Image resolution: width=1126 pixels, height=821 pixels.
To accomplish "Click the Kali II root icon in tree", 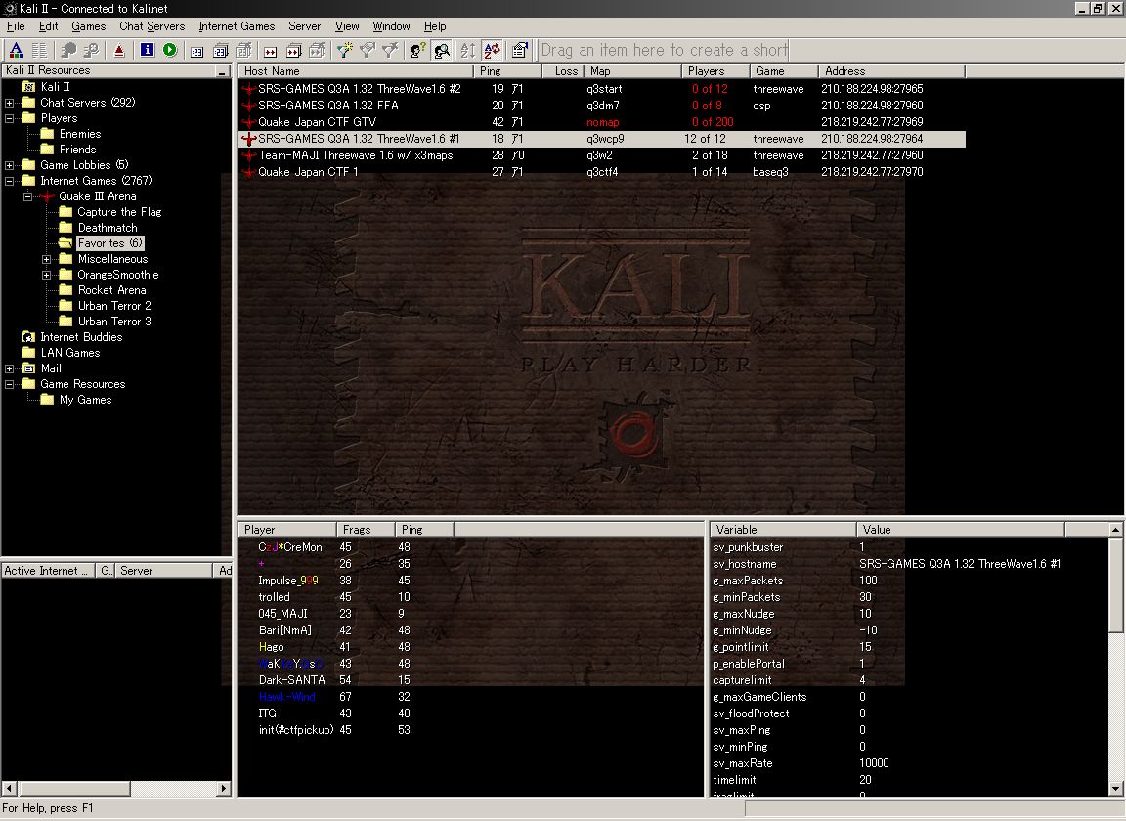I will [x=28, y=87].
